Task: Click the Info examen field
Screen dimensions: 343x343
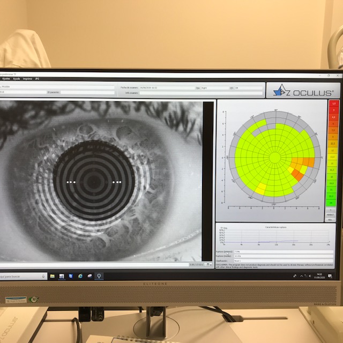Action: 201,93
